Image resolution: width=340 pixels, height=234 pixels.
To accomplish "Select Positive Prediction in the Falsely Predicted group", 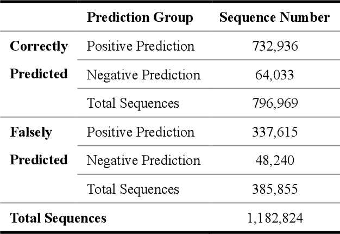I will coord(140,132).
